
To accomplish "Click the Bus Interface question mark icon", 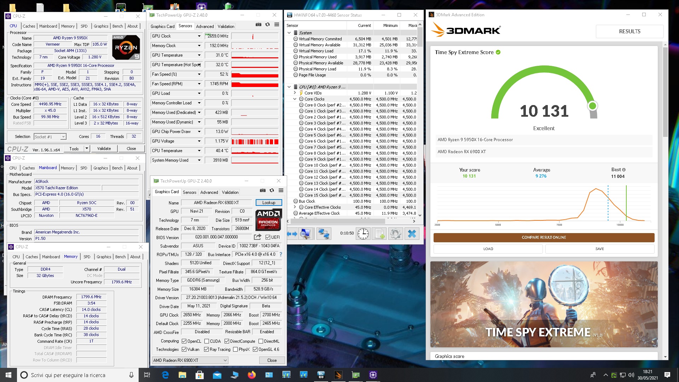I will click(x=281, y=254).
